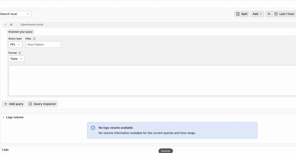296x153 pixels.
Task: Focus the large query editor text area
Action: pyautogui.click(x=152, y=80)
